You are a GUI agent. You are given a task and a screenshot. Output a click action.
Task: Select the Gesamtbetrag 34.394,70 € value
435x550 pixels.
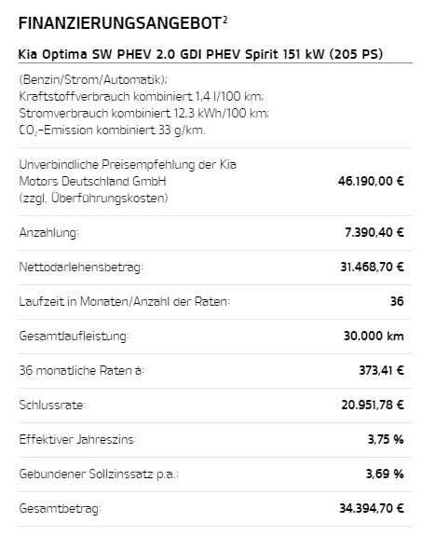click(x=372, y=508)
